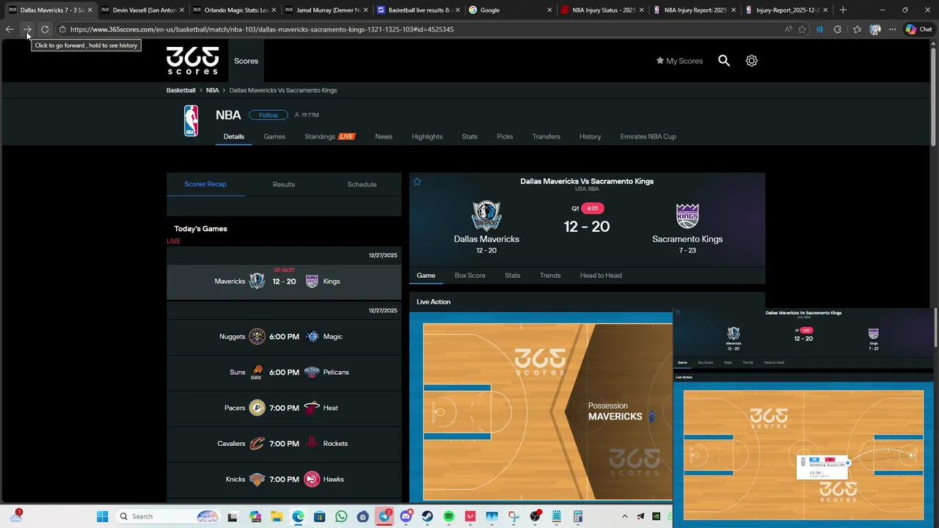Open the Knicks vs Hawks game row
The image size is (939, 528).
(284, 480)
